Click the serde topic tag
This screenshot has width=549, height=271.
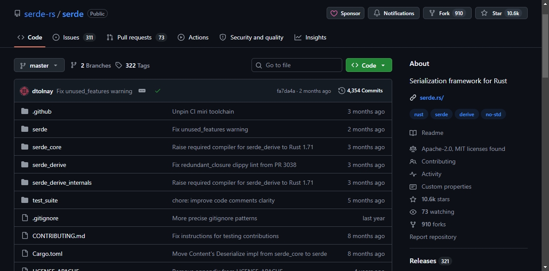441,114
